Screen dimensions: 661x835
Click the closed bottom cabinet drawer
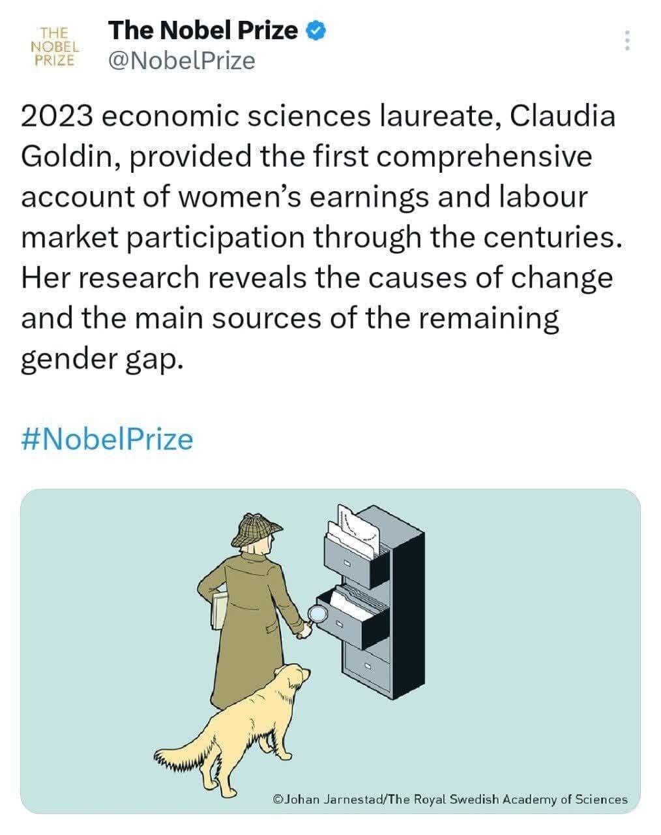[366, 667]
